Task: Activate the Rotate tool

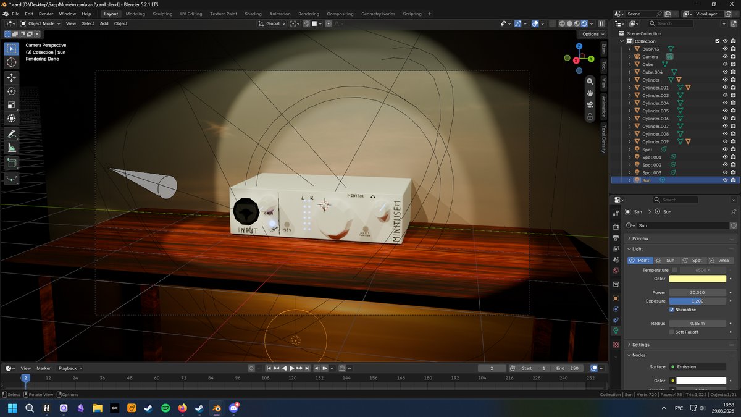Action: point(12,91)
